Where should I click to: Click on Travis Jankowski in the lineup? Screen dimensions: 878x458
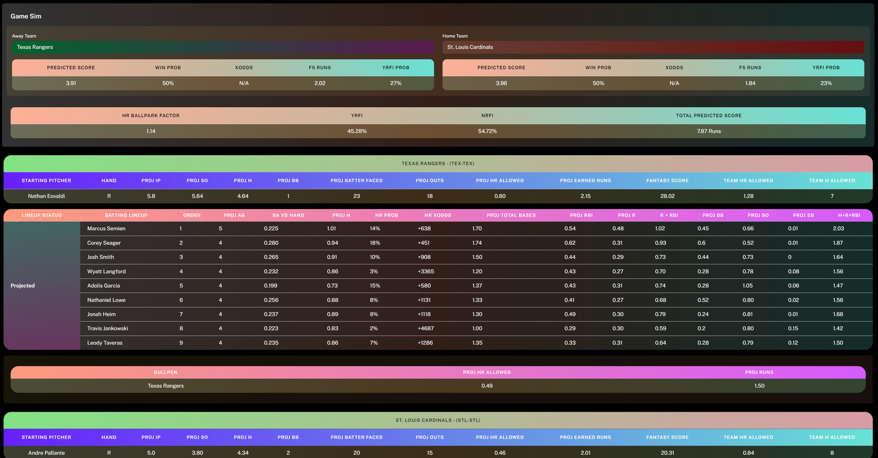click(x=108, y=329)
